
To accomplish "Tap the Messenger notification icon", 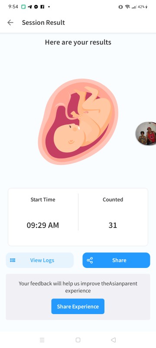I will click(36, 7).
